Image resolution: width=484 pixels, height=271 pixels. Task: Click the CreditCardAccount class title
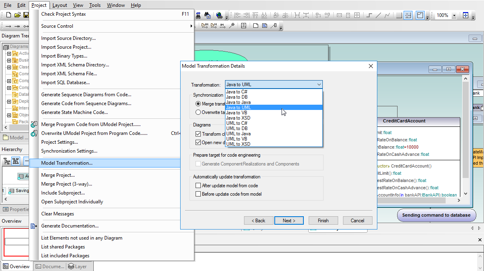coord(404,121)
